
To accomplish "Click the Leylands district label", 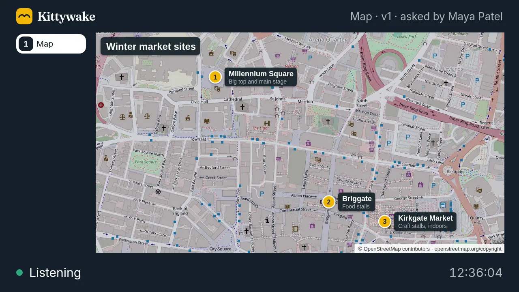I will [453, 69].
